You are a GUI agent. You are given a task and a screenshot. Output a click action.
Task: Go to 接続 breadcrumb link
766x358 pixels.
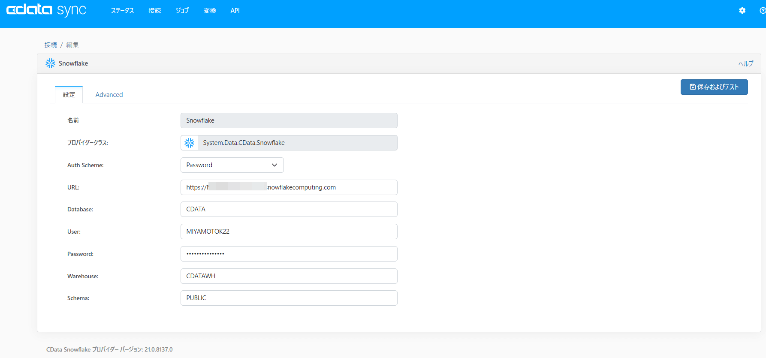[x=51, y=45]
